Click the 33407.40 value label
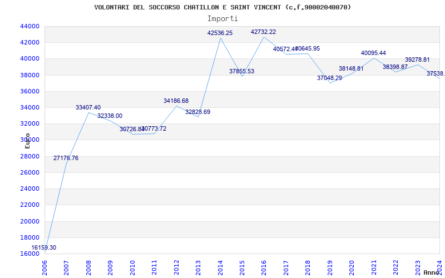445x278 pixels. tap(88, 107)
